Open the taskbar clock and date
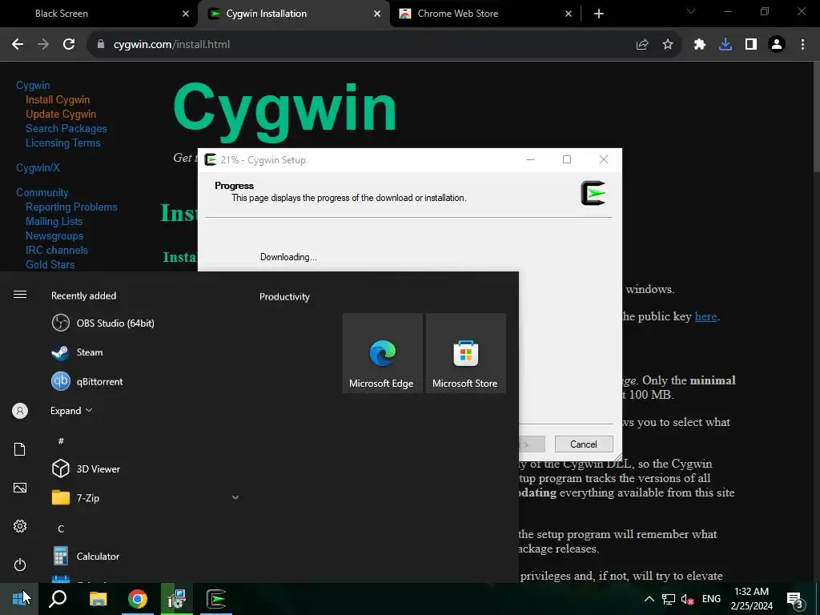This screenshot has height=615, width=820. pyautogui.click(x=751, y=599)
